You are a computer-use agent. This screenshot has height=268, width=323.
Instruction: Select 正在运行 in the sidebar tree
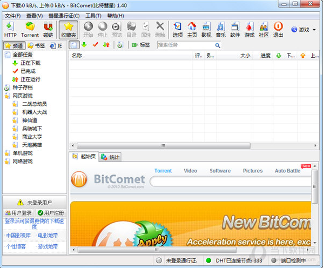coord(30,79)
